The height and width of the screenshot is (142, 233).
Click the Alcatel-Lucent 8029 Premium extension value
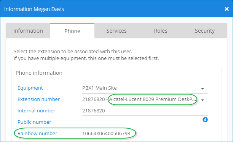pyautogui.click(x=152, y=99)
